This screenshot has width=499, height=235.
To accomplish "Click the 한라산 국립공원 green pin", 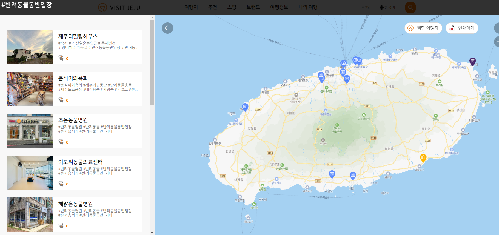I will click(337, 125).
